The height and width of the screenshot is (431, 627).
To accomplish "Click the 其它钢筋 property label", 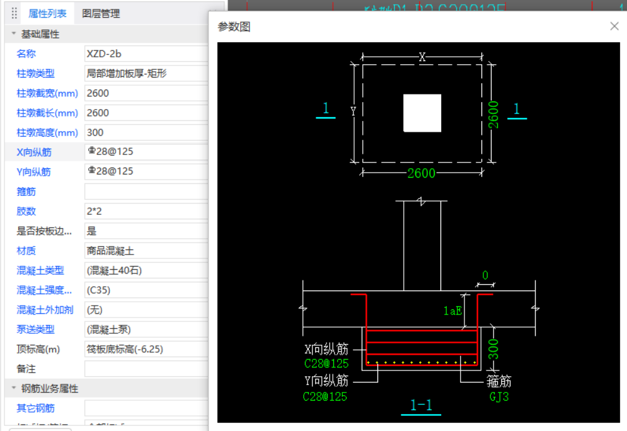I will pyautogui.click(x=35, y=408).
